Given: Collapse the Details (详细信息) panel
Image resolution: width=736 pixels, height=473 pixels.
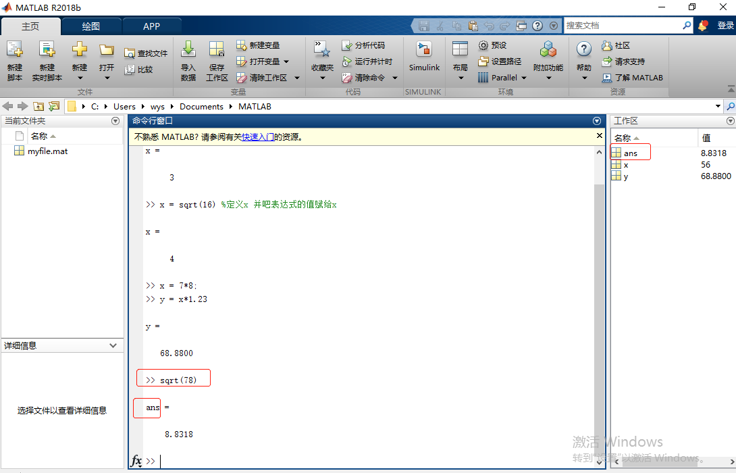Looking at the screenshot, I should [113, 346].
